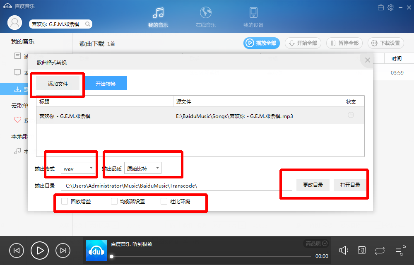Click the heart icon in the sidebar
Screen dimensions: 414x265
point(17,120)
